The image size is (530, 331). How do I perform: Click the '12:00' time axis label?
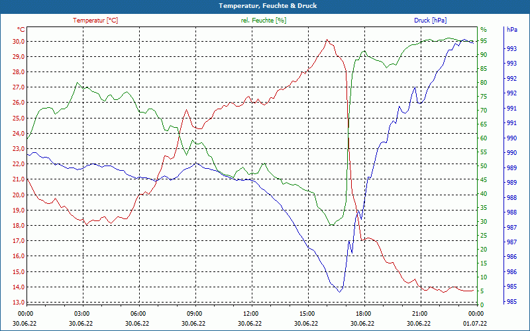point(250,313)
